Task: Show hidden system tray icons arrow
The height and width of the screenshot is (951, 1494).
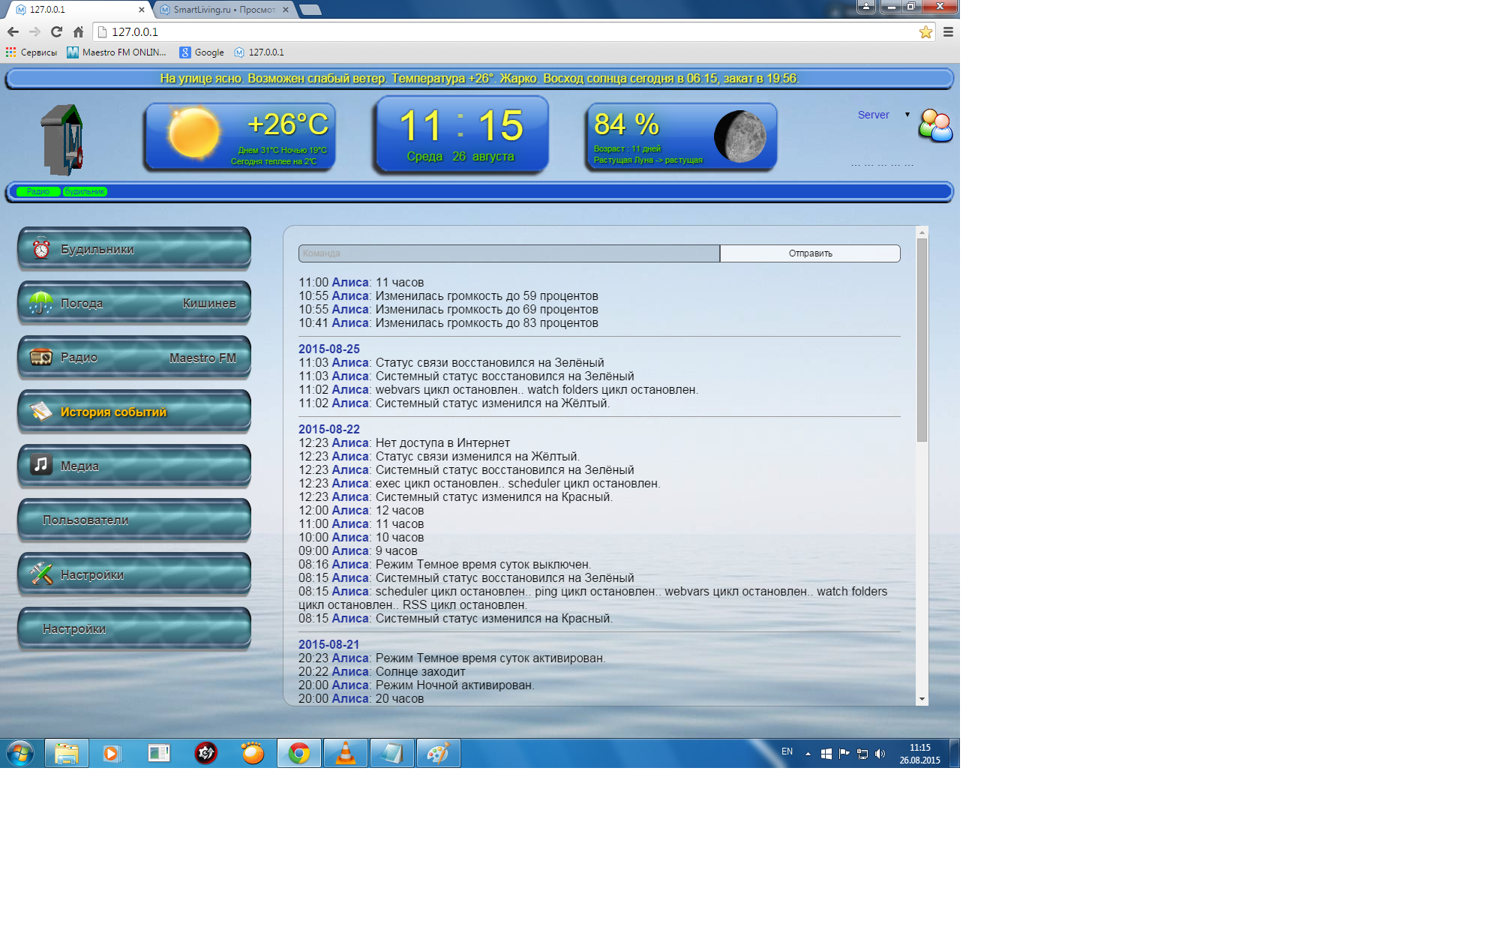Action: pos(808,754)
